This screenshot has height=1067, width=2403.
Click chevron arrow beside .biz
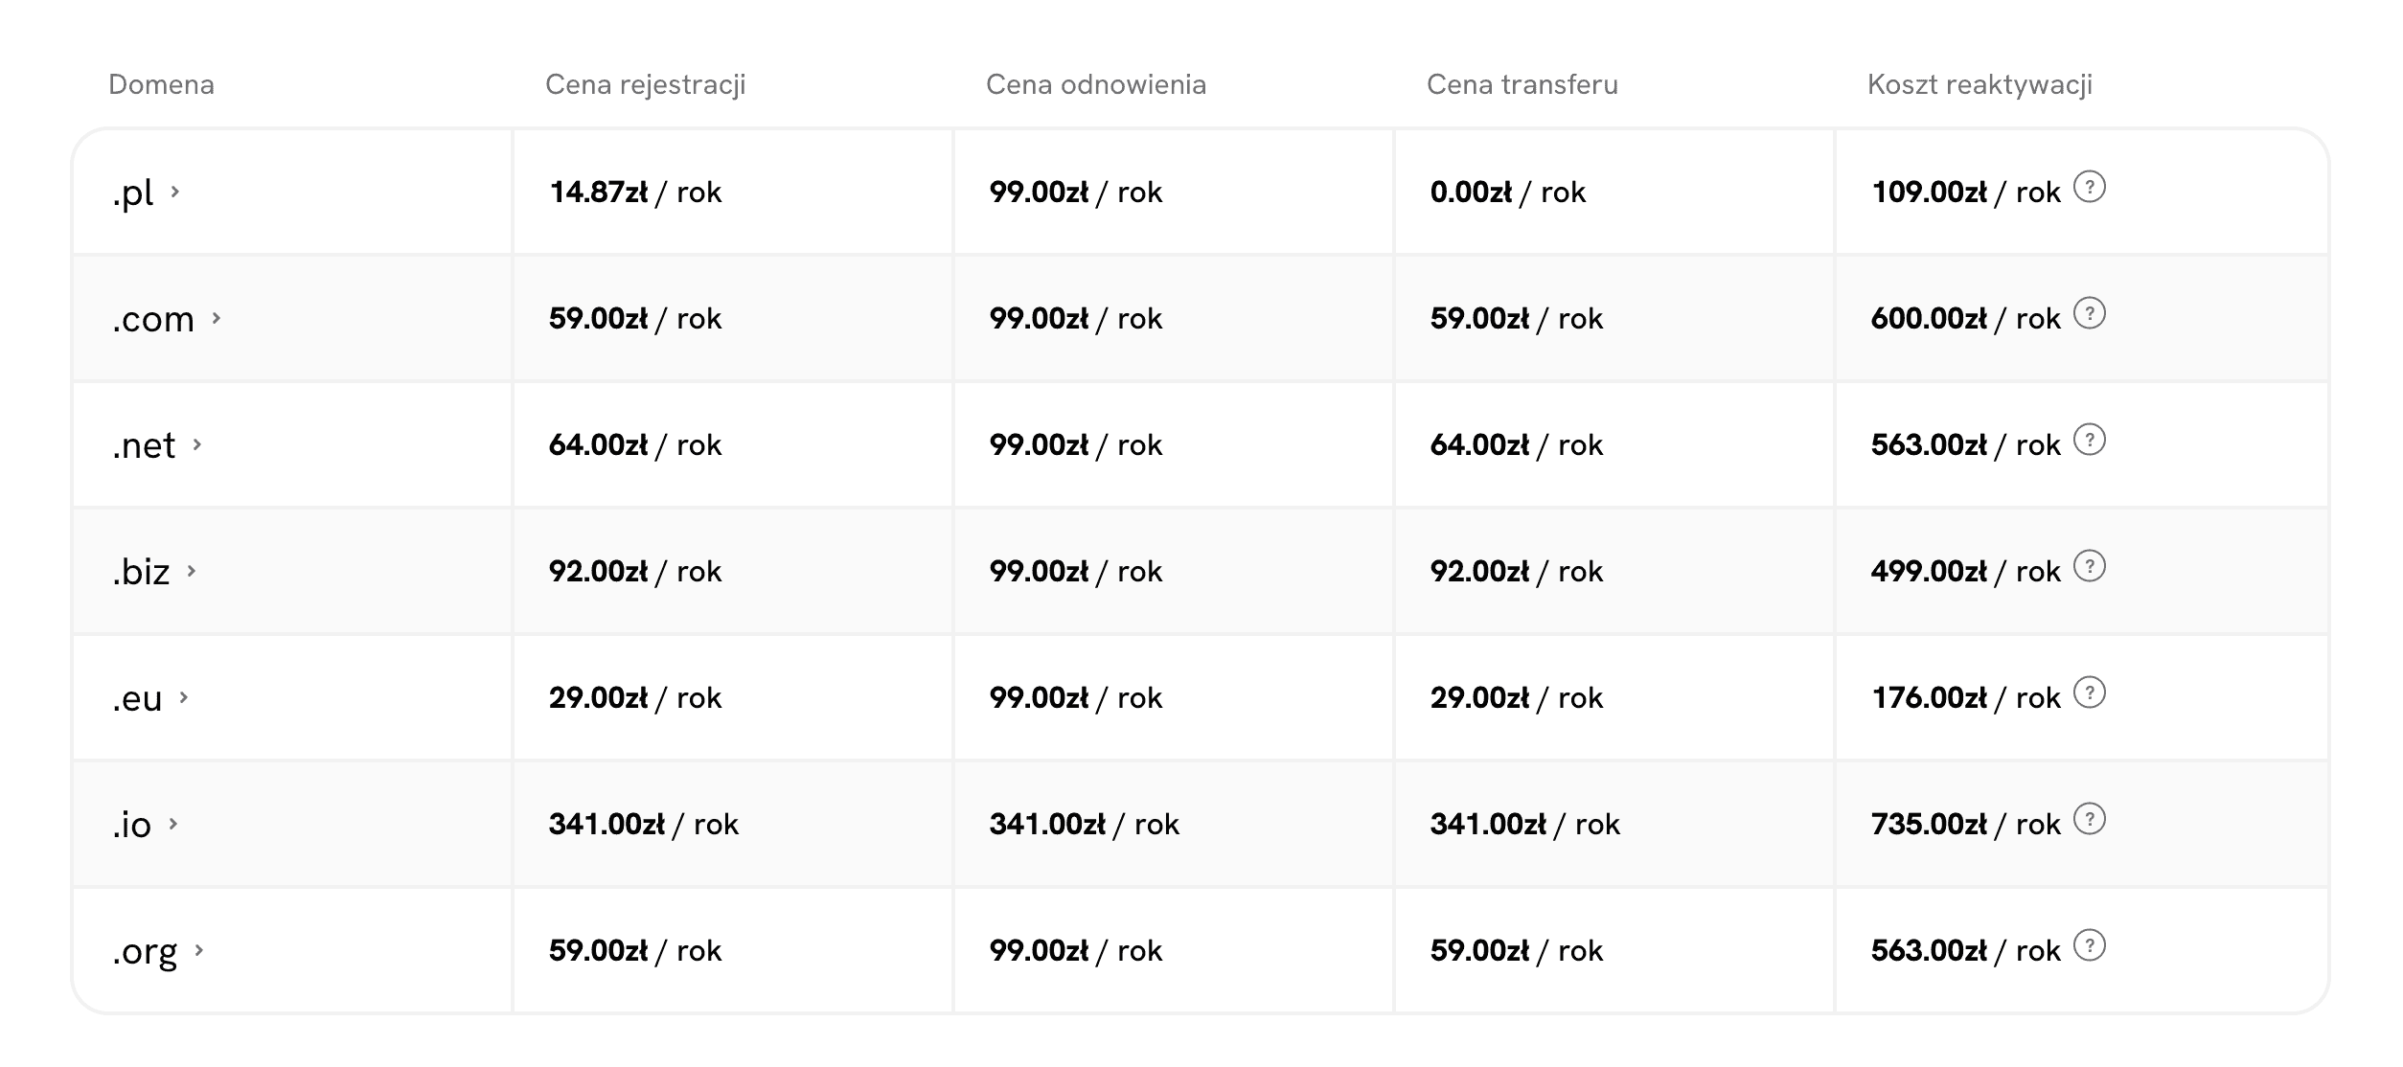tap(192, 571)
